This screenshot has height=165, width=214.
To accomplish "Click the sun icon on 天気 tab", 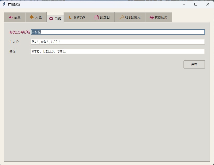I will coord(32,17).
